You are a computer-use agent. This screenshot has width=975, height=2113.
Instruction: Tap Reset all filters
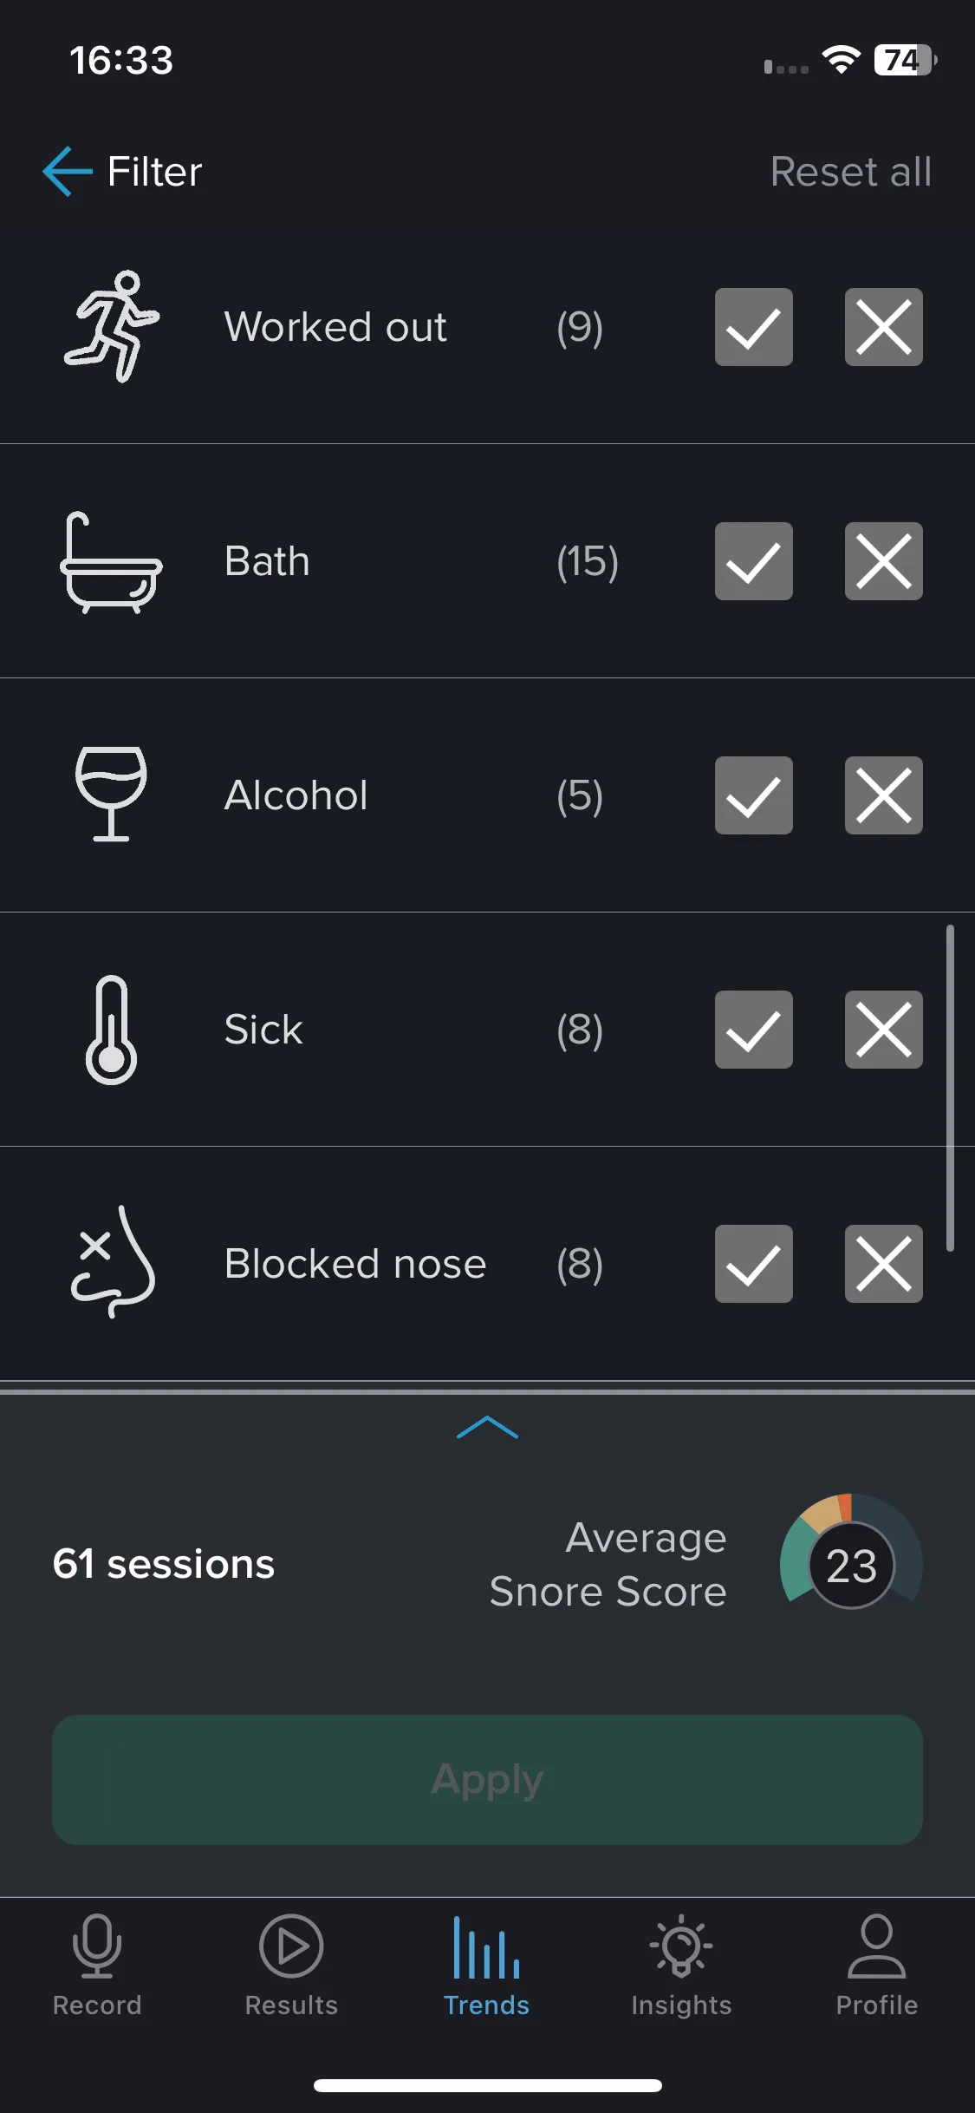click(851, 172)
